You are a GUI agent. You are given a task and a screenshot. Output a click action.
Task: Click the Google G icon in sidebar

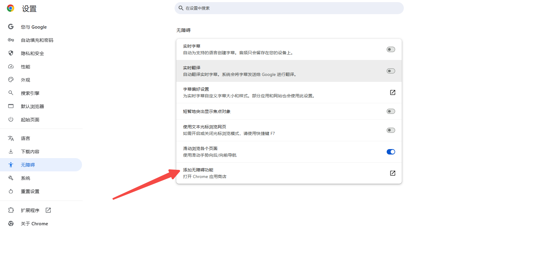pos(11,27)
